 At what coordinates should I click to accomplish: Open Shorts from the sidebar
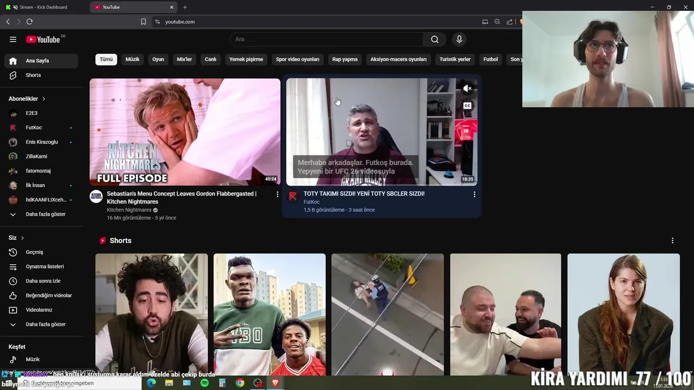pyautogui.click(x=41, y=75)
